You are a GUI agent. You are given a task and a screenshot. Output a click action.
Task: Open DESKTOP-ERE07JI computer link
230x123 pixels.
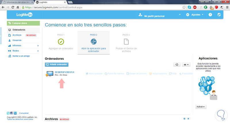64,72
